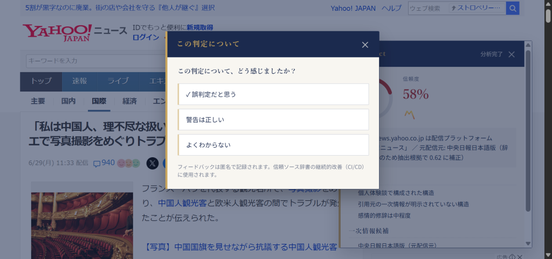This screenshot has height=259, width=552.
Task: Click the Yahoo! JAPAN news logo
Action: coord(74,32)
